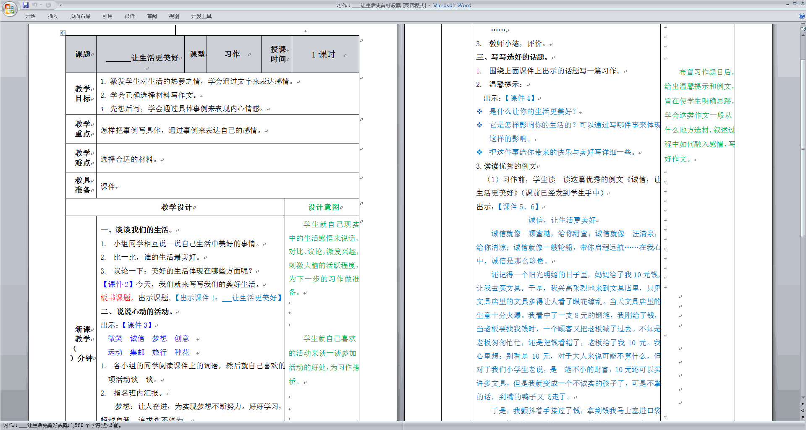The width and height of the screenshot is (806, 430).
Task: Open the Undo history dropdown arrow
Action: [x=41, y=5]
